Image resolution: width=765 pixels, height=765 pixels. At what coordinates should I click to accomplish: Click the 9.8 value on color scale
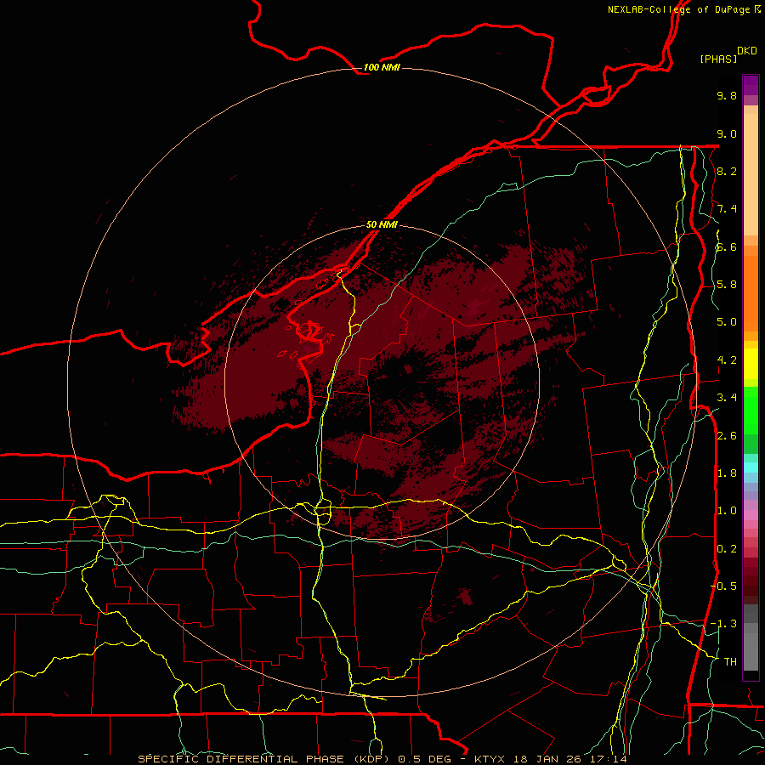tap(727, 95)
